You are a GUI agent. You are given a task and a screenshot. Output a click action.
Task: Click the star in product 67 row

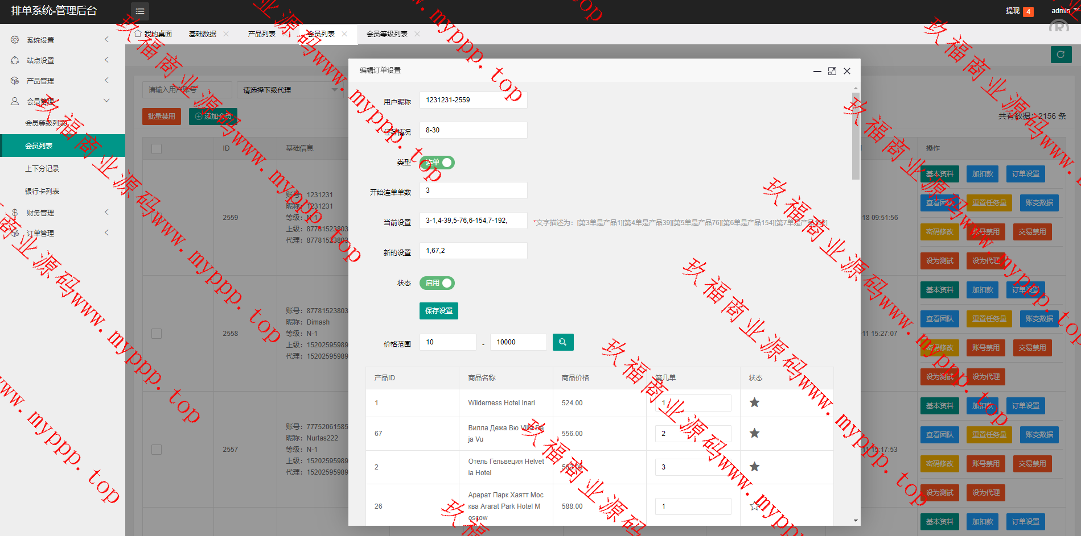[754, 434]
